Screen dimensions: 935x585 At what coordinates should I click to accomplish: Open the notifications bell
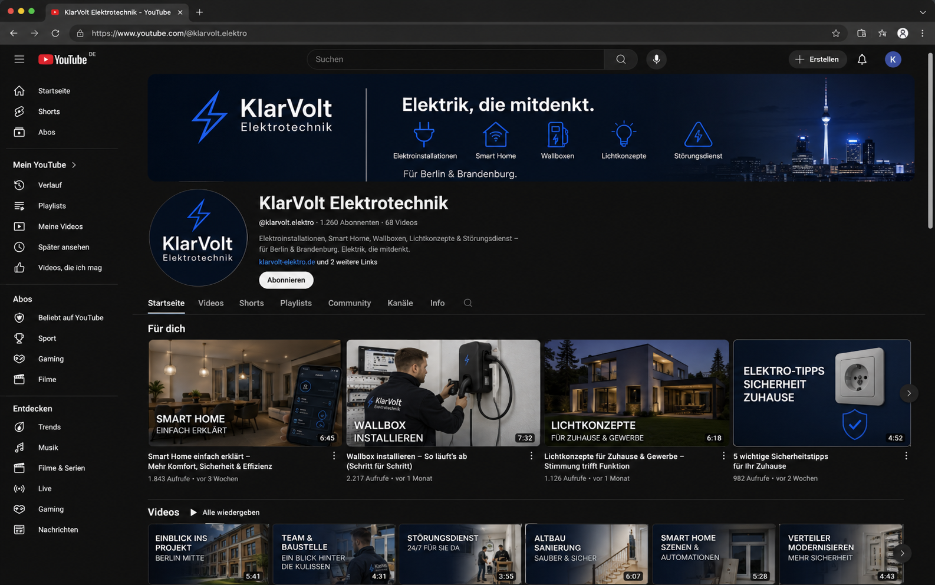862,59
